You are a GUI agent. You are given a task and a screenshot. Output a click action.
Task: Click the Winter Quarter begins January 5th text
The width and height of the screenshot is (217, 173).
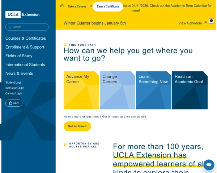pyautogui.click(x=95, y=23)
